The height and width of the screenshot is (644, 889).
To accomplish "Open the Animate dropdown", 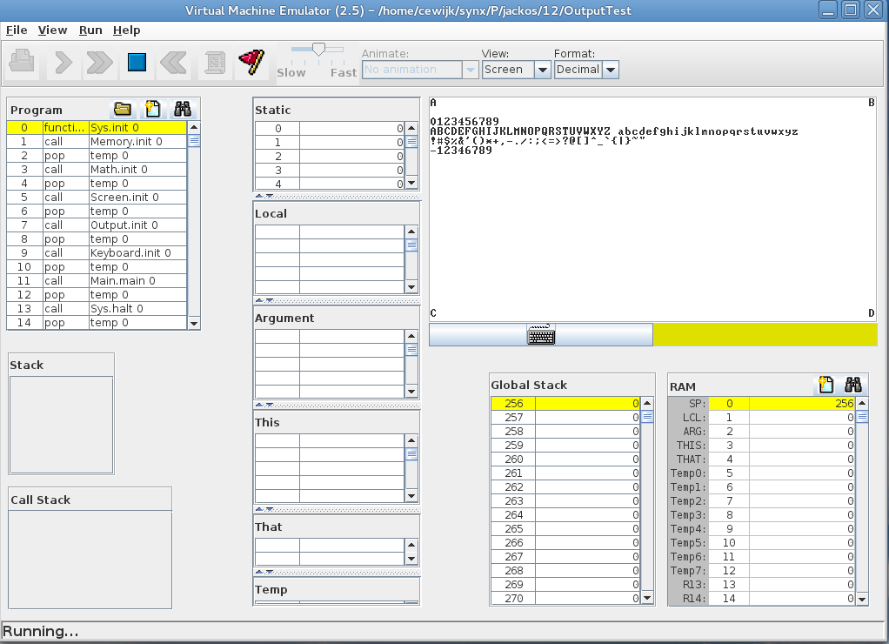I will pyautogui.click(x=420, y=70).
